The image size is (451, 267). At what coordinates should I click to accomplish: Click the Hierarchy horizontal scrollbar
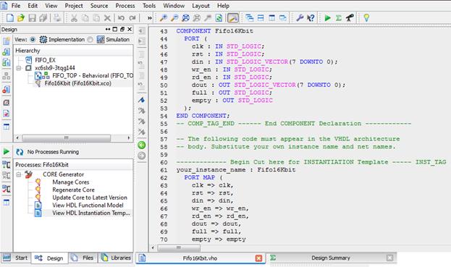tap(66, 138)
